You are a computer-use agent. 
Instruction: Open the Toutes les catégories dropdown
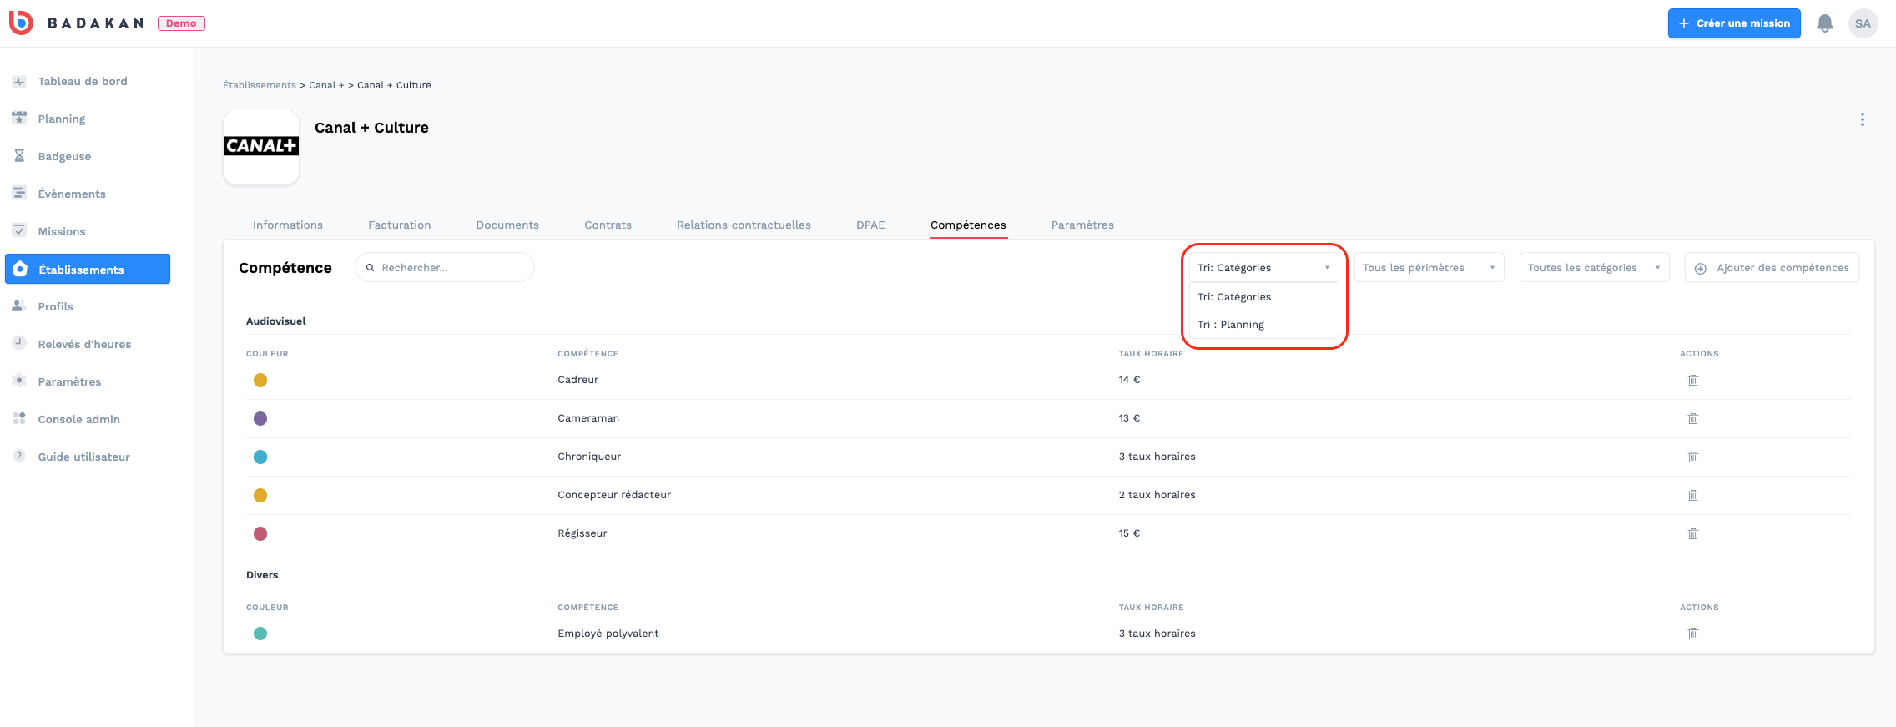tap(1594, 267)
